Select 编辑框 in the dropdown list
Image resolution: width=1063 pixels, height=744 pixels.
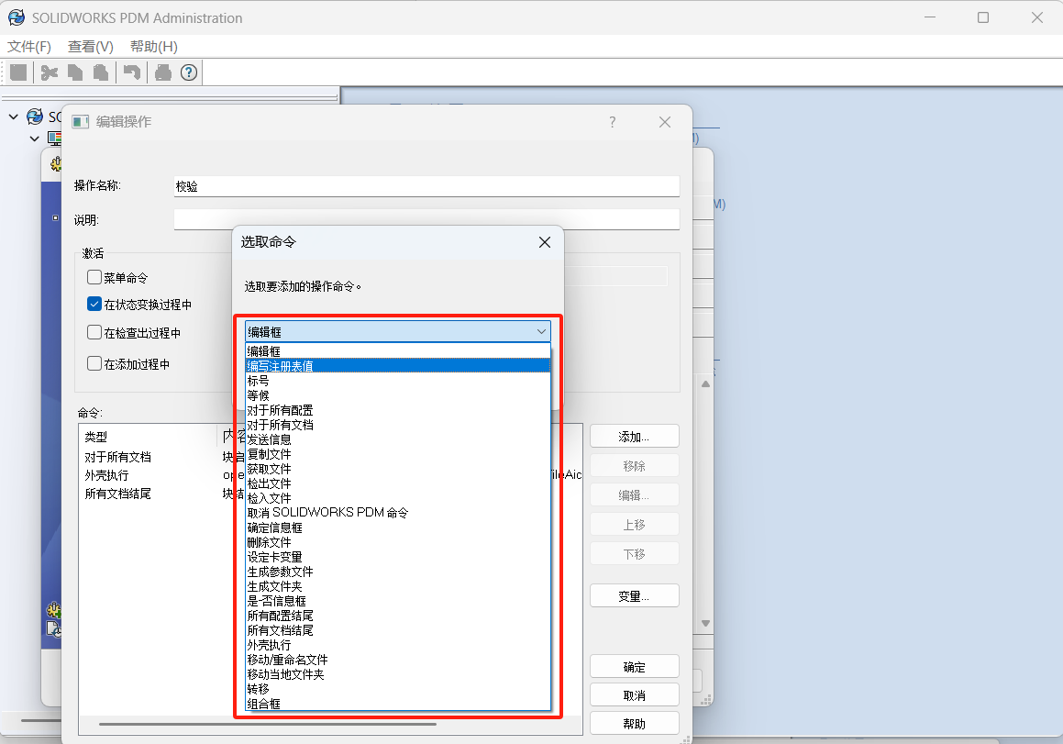point(397,351)
